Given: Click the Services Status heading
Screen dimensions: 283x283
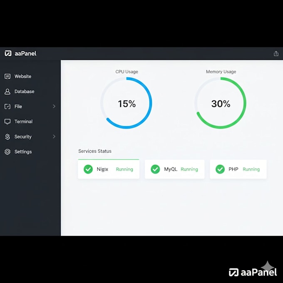Looking at the screenshot, I should point(95,151).
